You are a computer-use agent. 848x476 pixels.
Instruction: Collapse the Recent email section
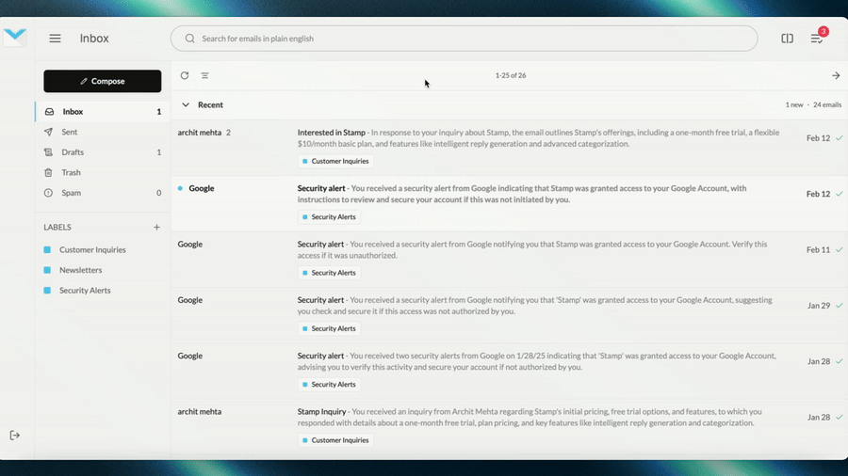(186, 105)
